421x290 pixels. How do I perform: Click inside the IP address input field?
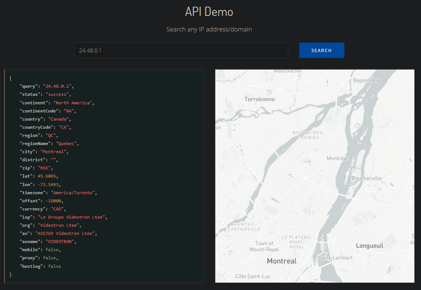[181, 50]
